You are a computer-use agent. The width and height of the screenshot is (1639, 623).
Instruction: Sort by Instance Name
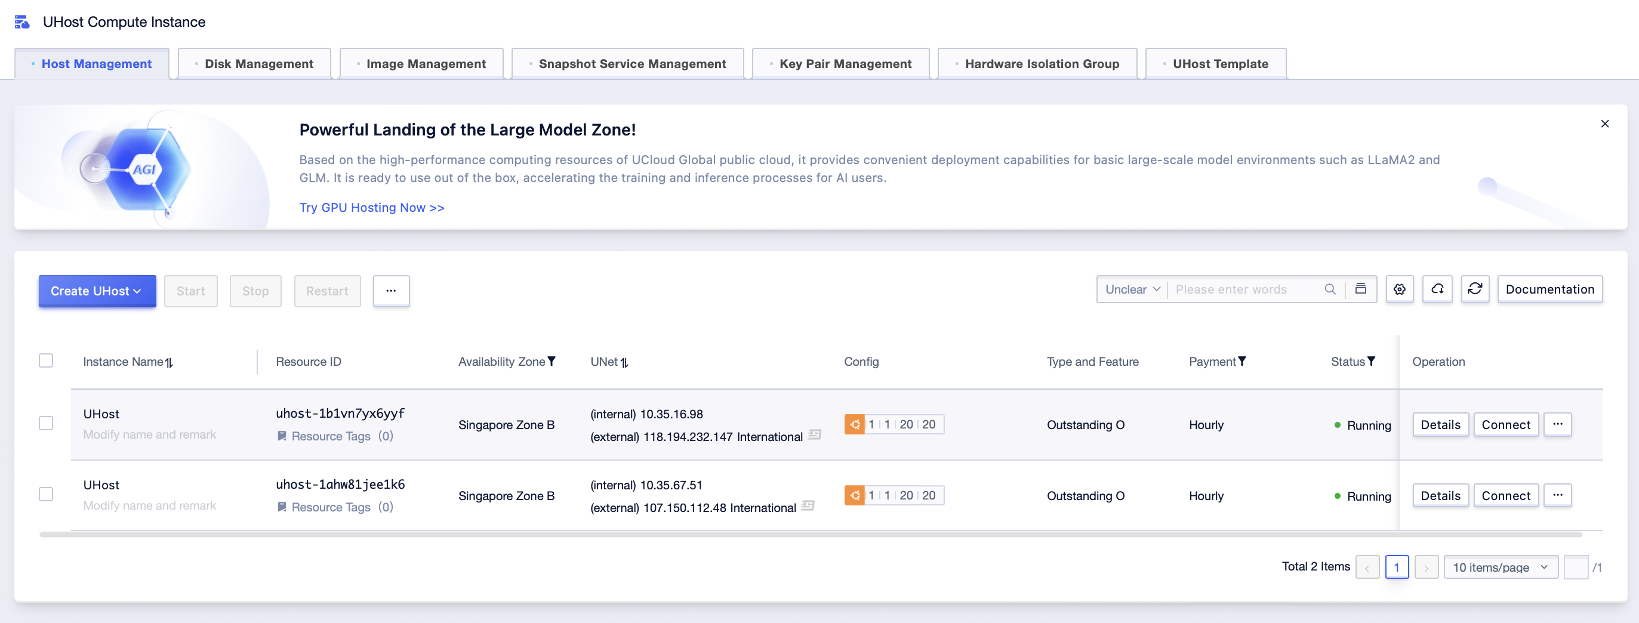[x=170, y=362]
